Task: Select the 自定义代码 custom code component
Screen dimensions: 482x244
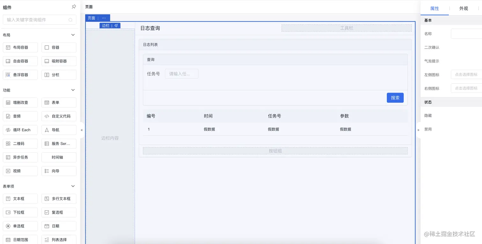Action: pos(59,116)
